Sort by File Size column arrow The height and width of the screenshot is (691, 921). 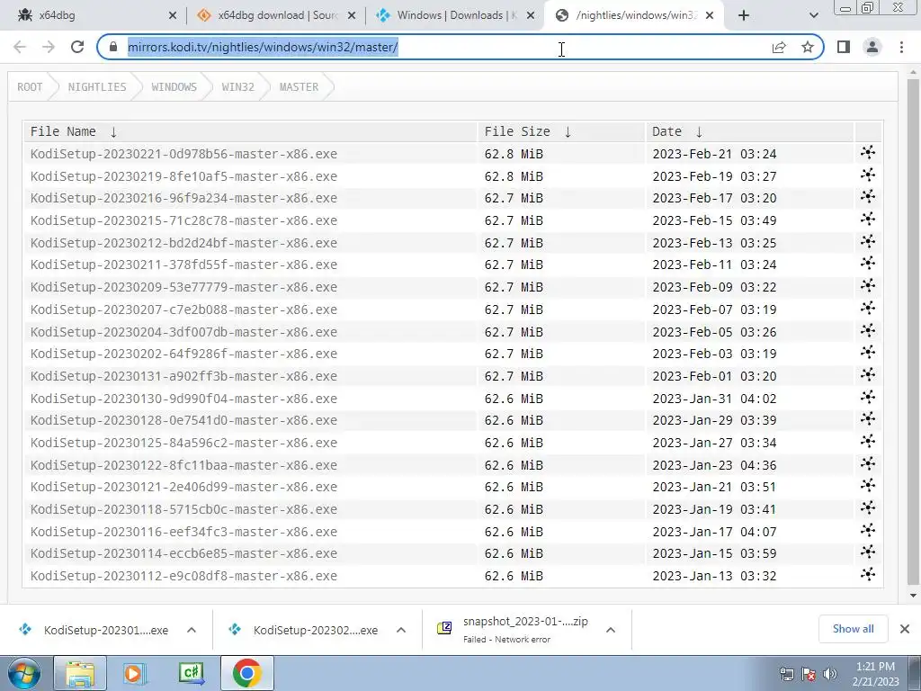(568, 132)
